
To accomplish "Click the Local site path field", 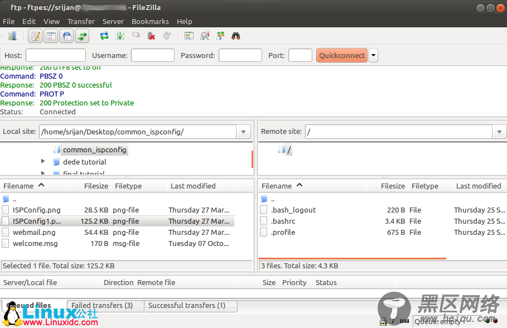I will (x=138, y=132).
